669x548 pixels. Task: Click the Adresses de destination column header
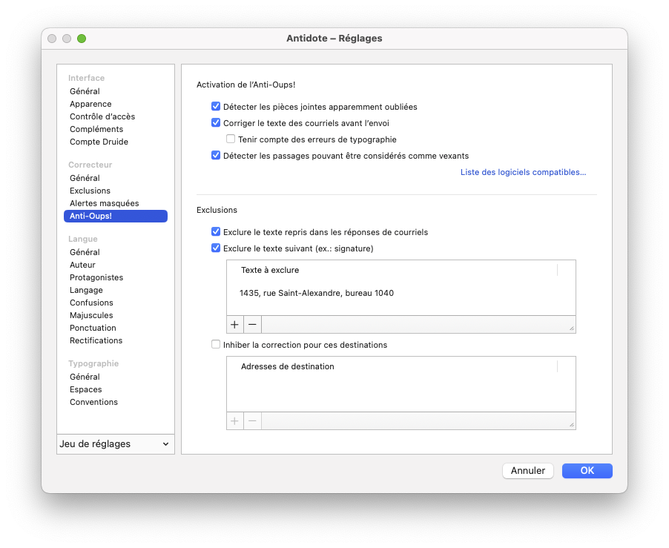tap(392, 366)
